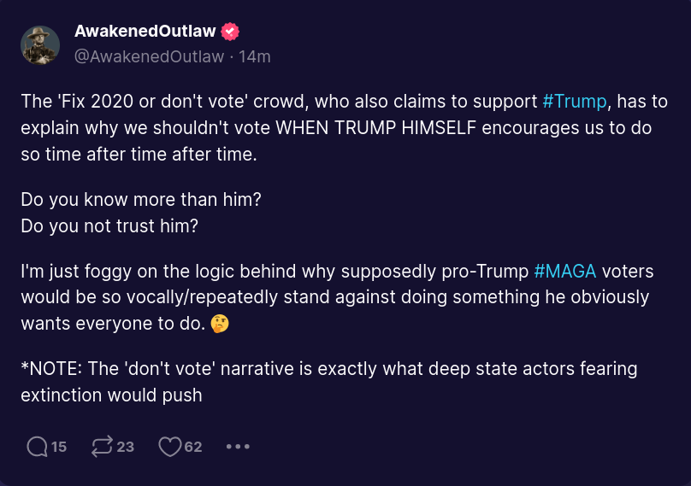The width and height of the screenshot is (691, 486).
Task: Click the 62 likes count
Action: [193, 446]
